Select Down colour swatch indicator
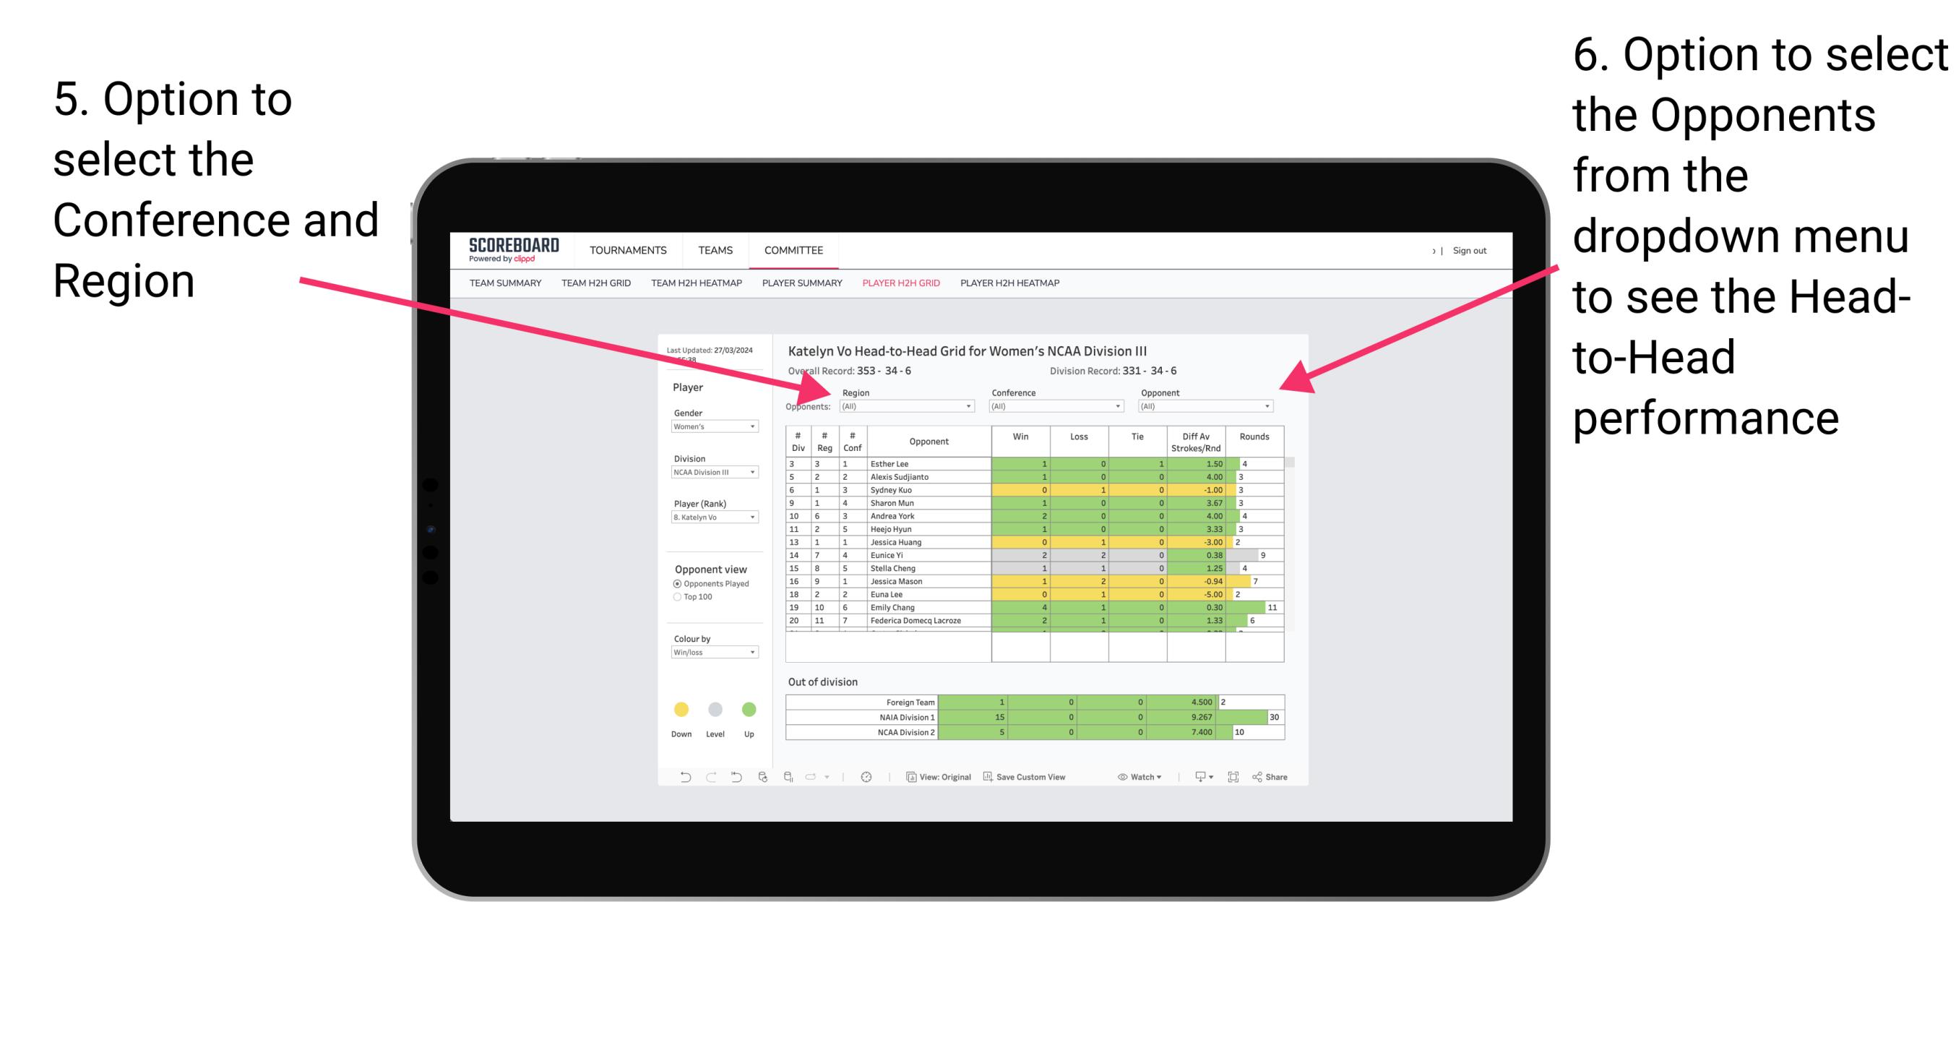Viewport: 1956px width, 1053px height. pyautogui.click(x=681, y=710)
